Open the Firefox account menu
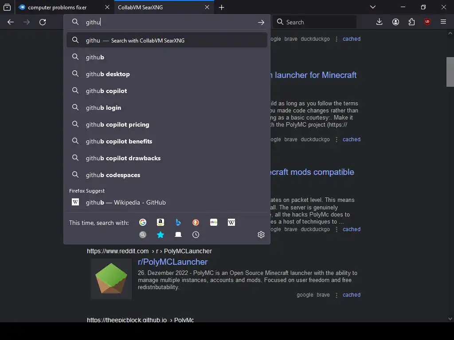Image resolution: width=454 pixels, height=340 pixels. coord(395,22)
